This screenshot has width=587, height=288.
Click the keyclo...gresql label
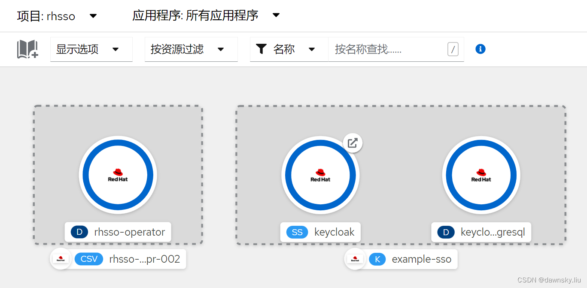(x=493, y=233)
